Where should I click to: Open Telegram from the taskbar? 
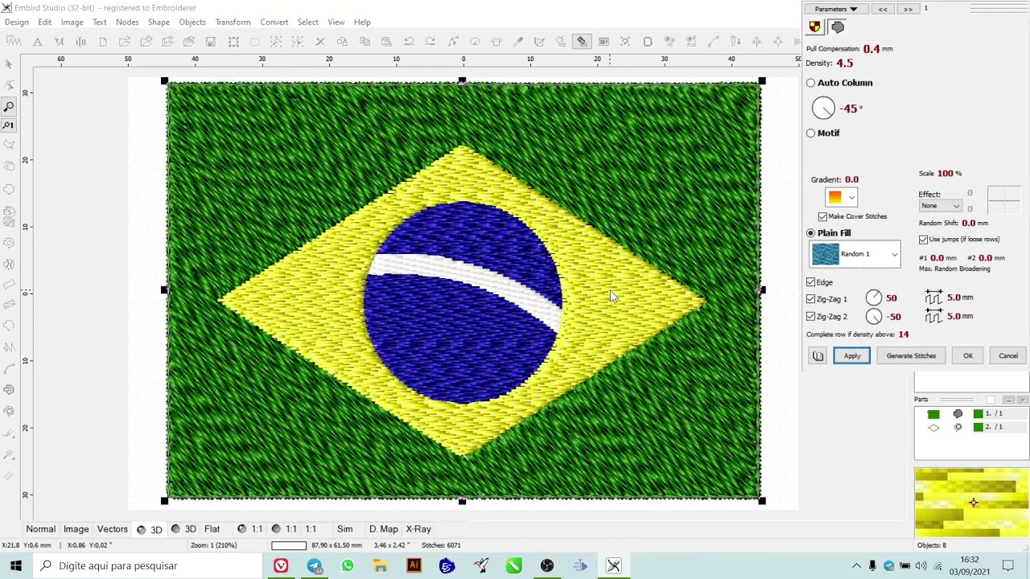coord(314,565)
